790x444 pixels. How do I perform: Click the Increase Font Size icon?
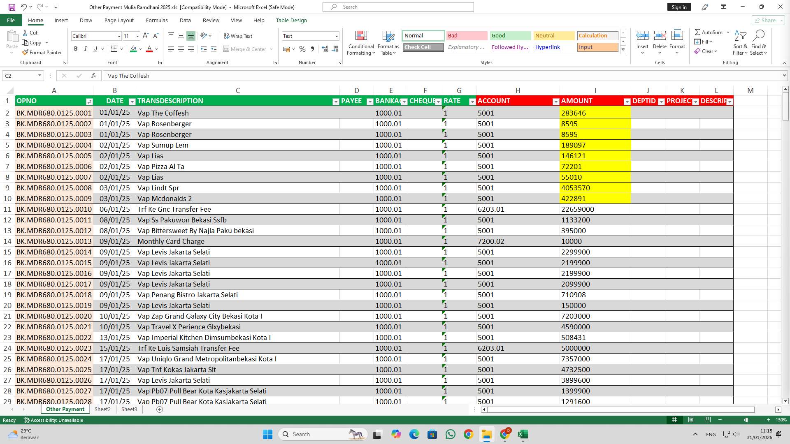[x=146, y=36]
